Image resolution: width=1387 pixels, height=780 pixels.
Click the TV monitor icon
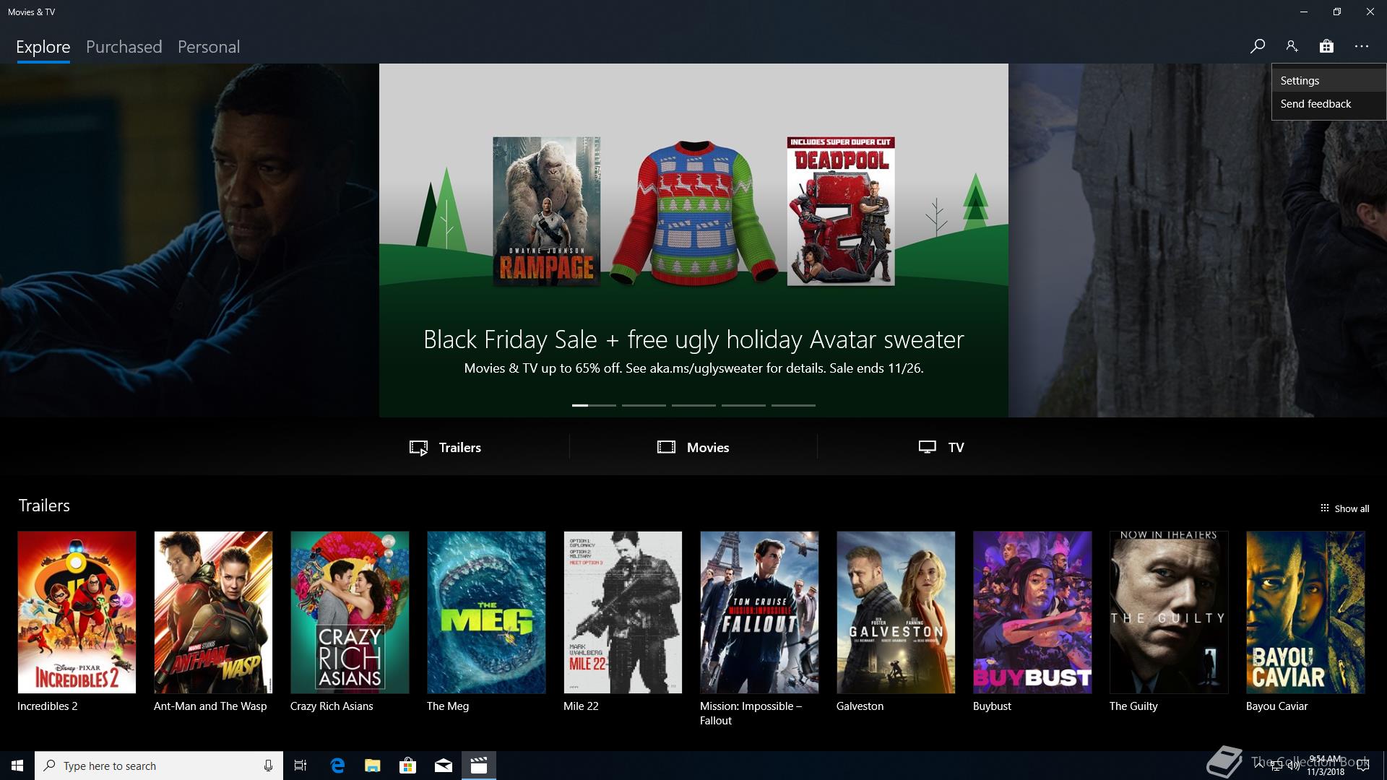pos(928,447)
